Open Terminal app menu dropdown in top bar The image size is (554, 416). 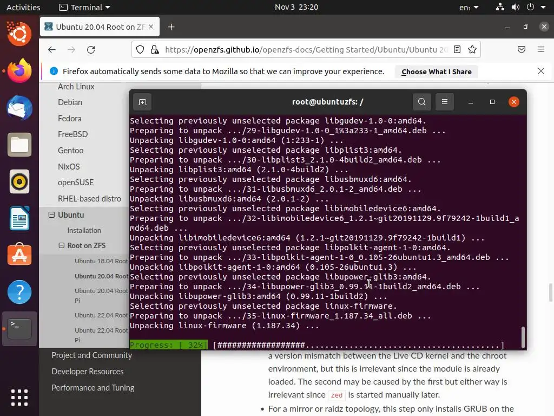point(85,7)
